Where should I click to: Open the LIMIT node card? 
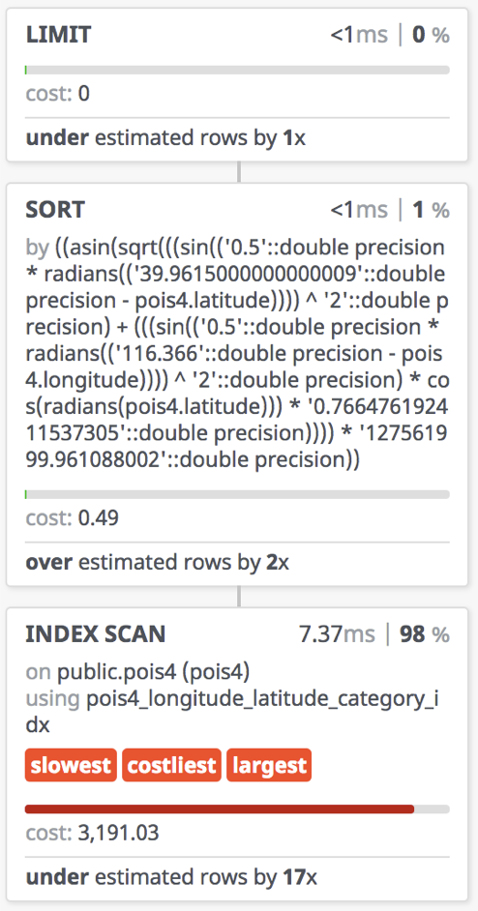tap(237, 85)
